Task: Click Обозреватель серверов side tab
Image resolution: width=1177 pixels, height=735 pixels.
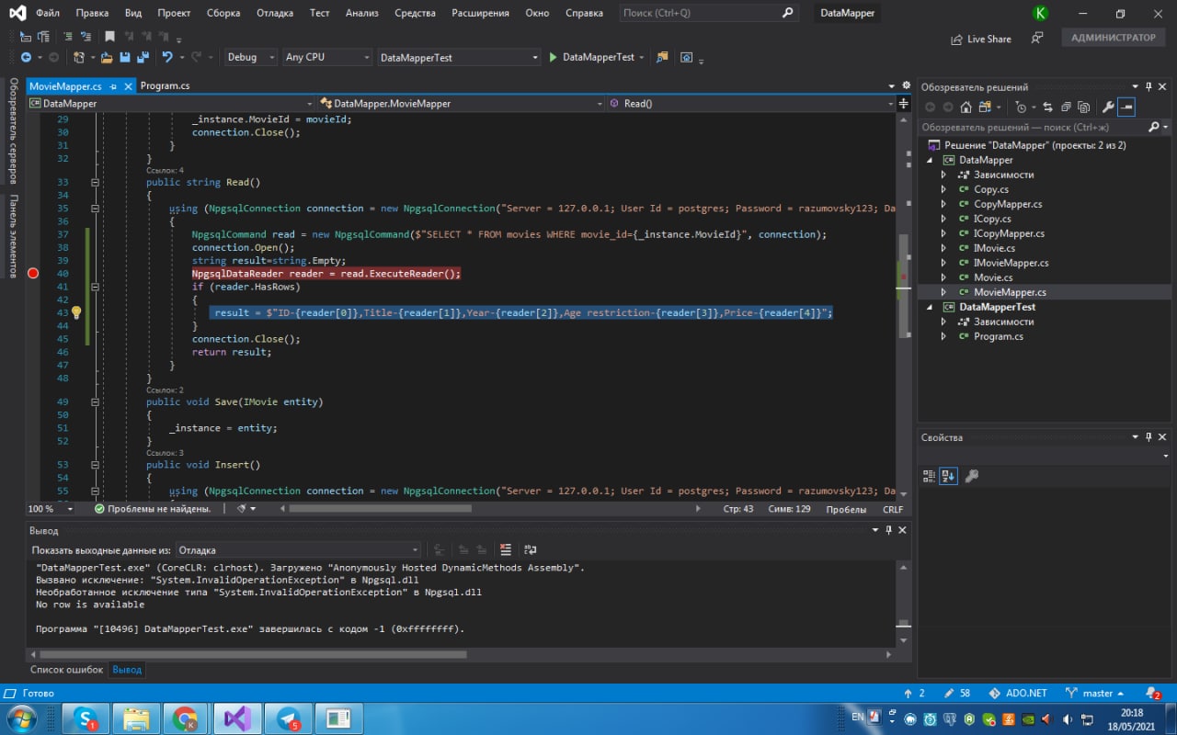Action: pyautogui.click(x=13, y=130)
